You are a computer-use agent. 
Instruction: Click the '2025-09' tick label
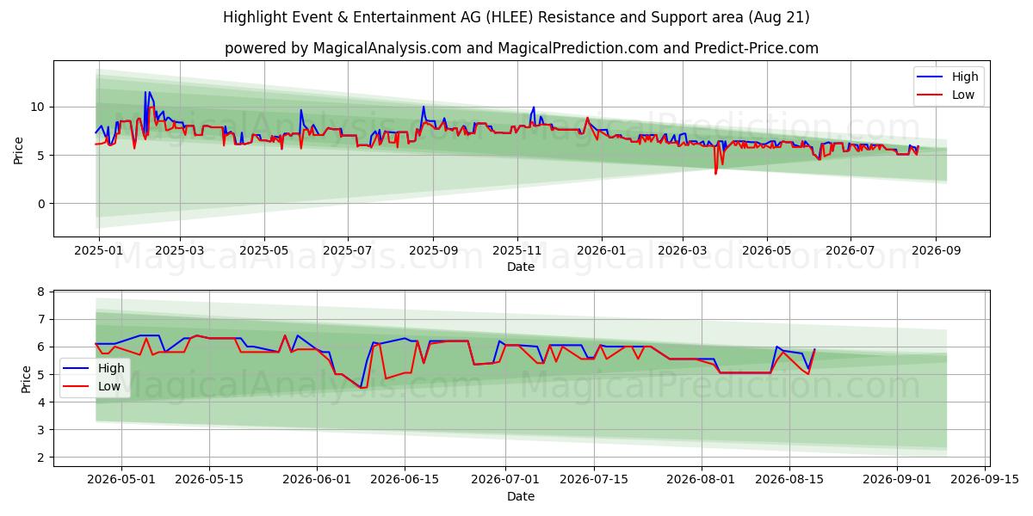pyautogui.click(x=433, y=250)
